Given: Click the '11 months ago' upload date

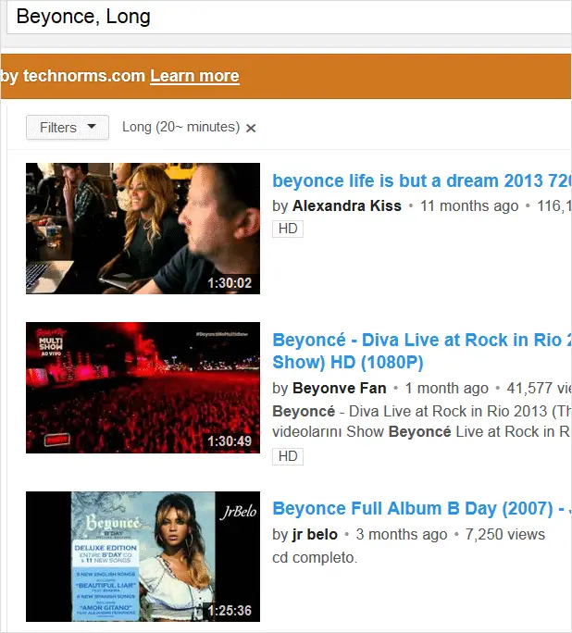Looking at the screenshot, I should pyautogui.click(x=469, y=205).
